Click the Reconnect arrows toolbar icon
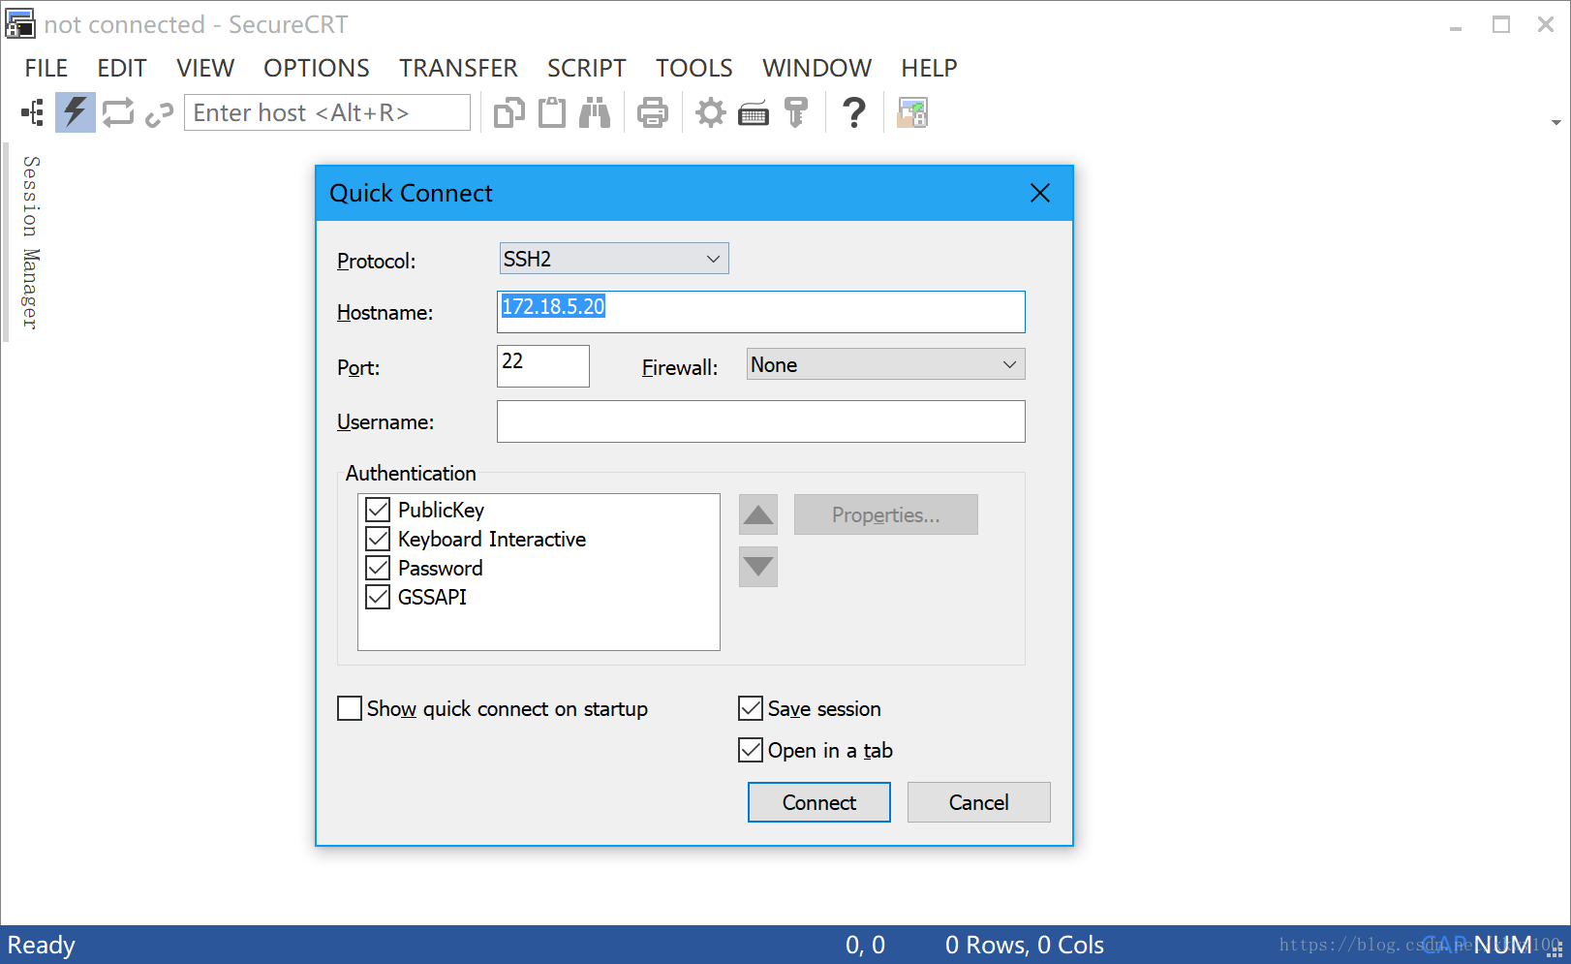Image resolution: width=1571 pixels, height=964 pixels. pos(118,113)
